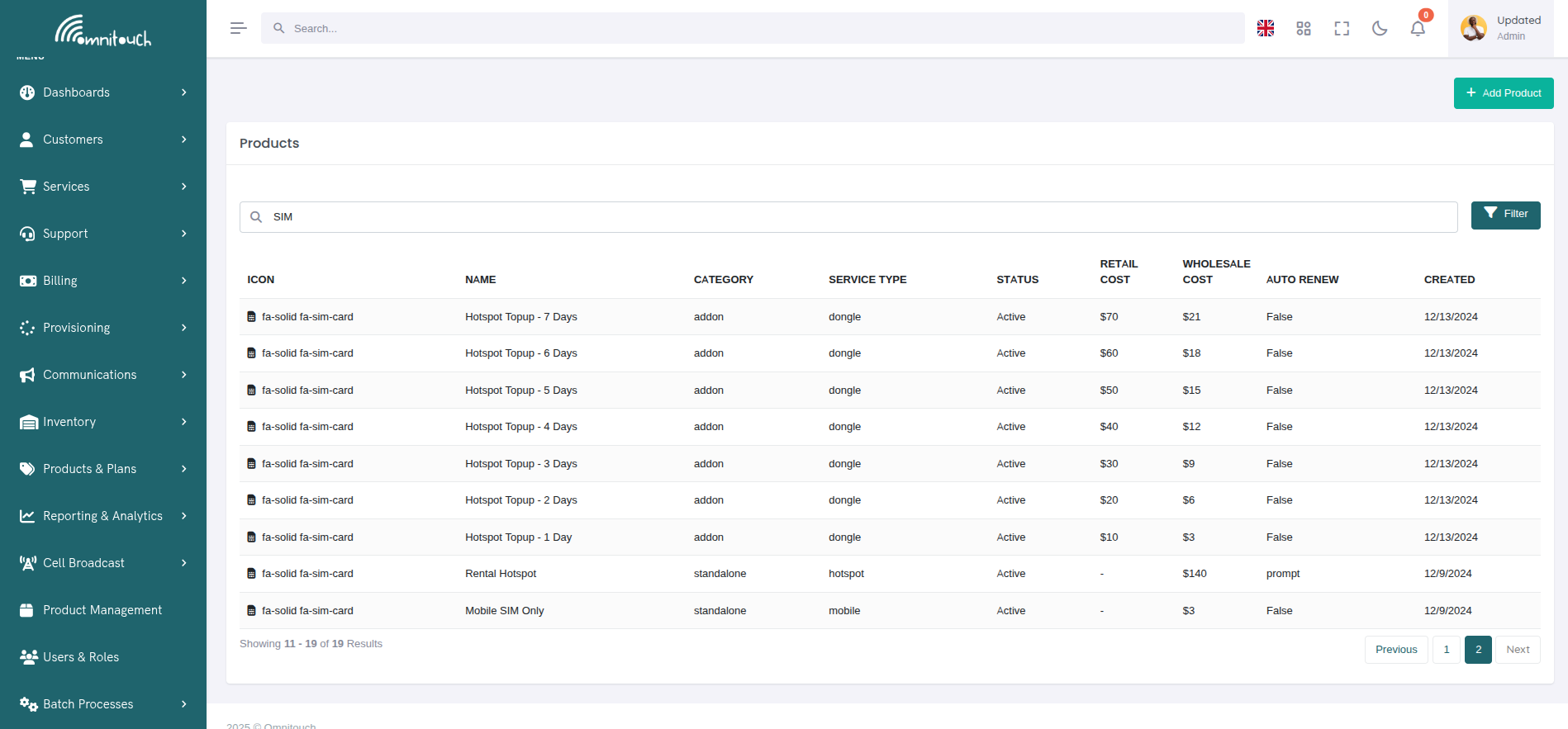Enter fullscreen mode via the top bar icon
This screenshot has height=729, width=1568.
pyautogui.click(x=1341, y=28)
